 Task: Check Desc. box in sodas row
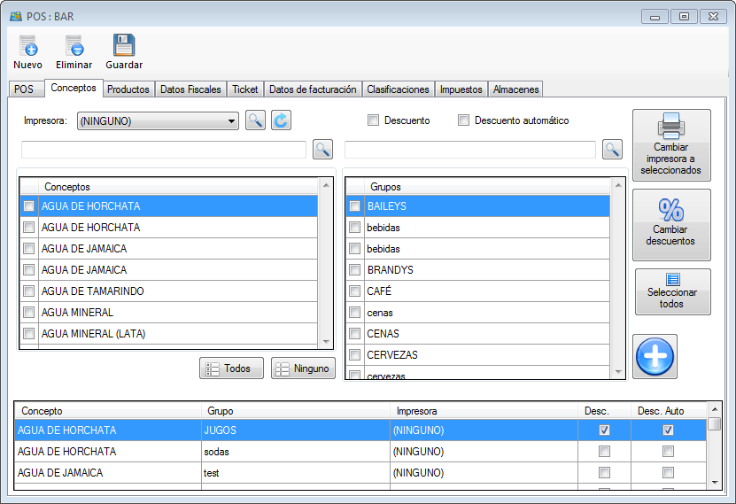(x=604, y=452)
